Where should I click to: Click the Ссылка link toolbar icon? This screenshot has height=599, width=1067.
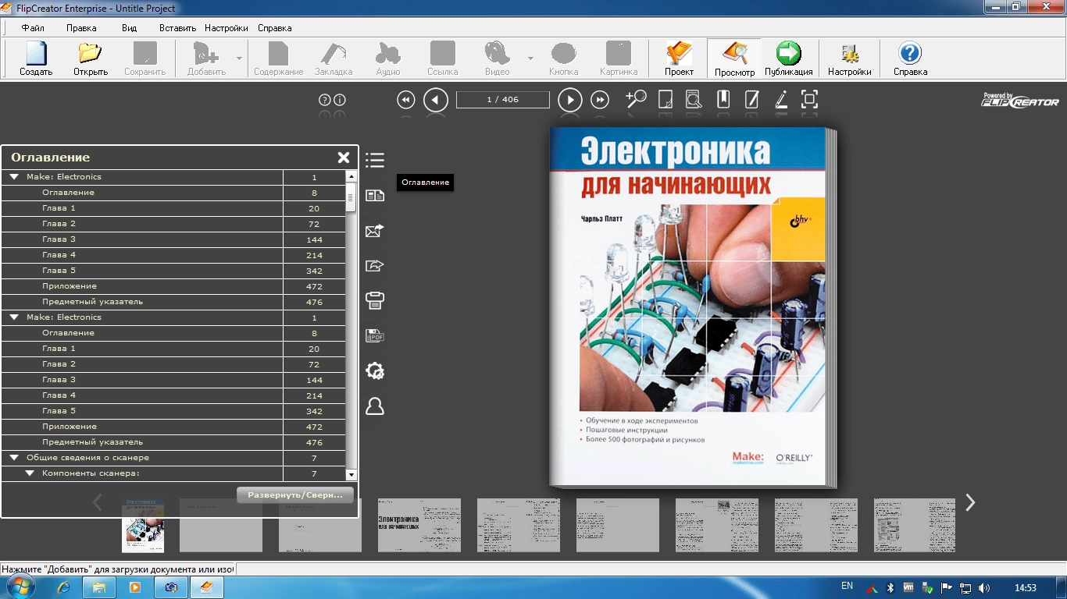tap(442, 58)
